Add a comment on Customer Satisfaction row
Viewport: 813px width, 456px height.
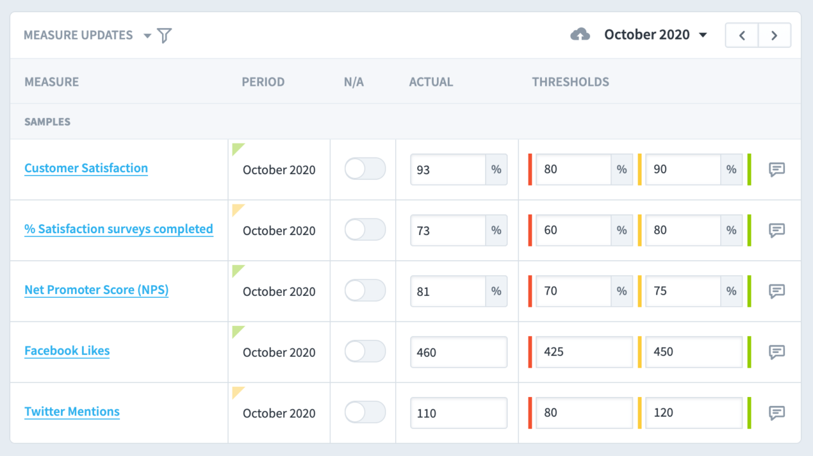coord(776,170)
